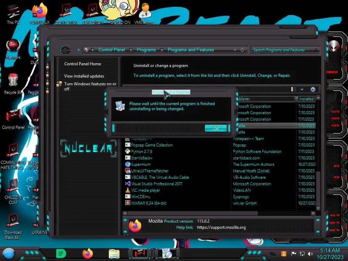The height and width of the screenshot is (261, 348).
Task: Click the network tray icon
Action: pos(302,254)
